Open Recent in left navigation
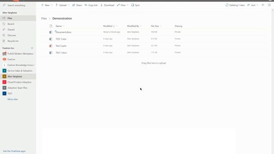The height and width of the screenshot is (154, 274). (18, 24)
